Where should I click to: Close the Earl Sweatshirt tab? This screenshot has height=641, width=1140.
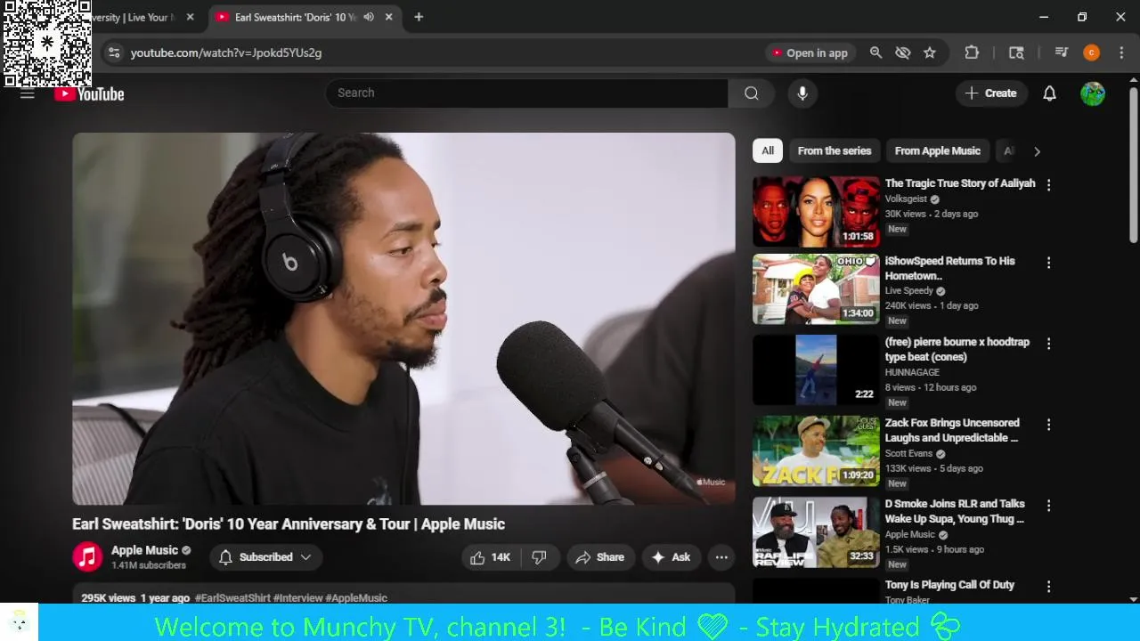[388, 17]
